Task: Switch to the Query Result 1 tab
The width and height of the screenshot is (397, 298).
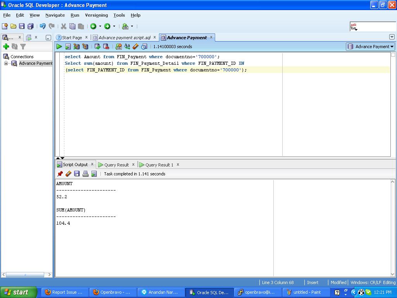Action: click(159, 165)
